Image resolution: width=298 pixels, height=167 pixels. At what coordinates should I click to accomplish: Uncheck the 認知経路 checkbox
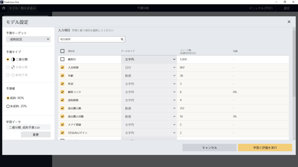pyautogui.click(x=62, y=100)
